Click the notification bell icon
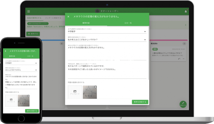Viewport: 214px width, 124px height. coord(186,12)
